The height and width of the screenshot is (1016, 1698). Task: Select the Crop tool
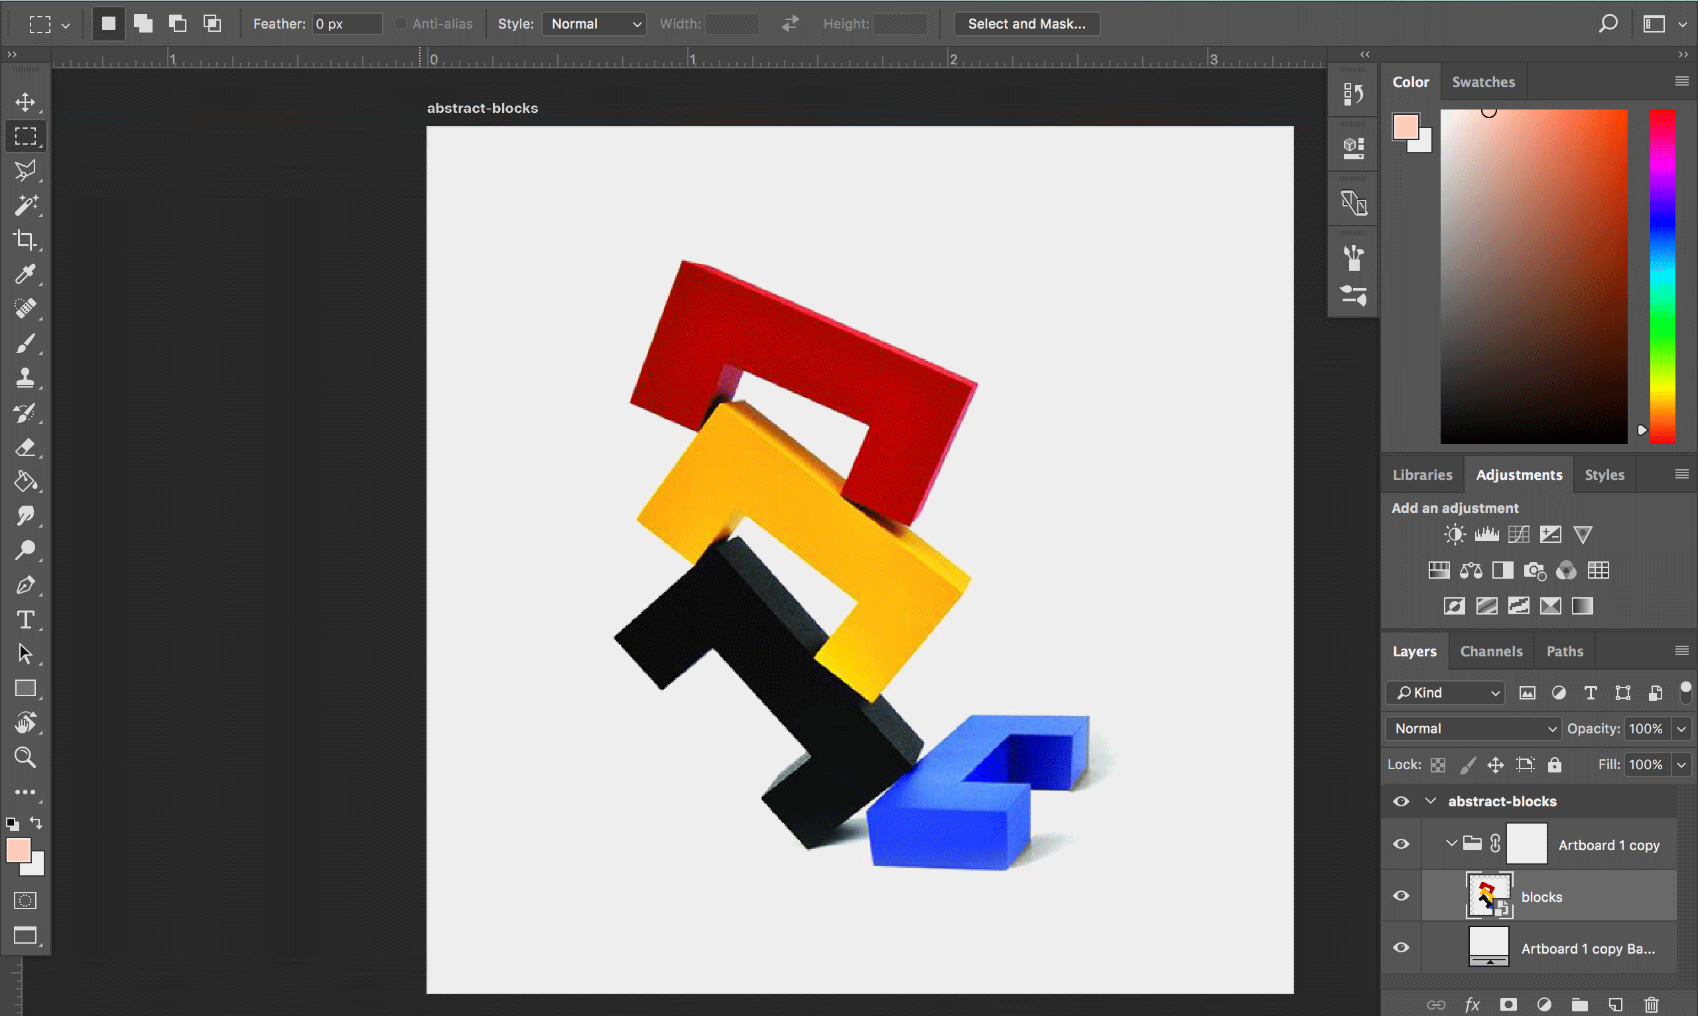click(25, 240)
